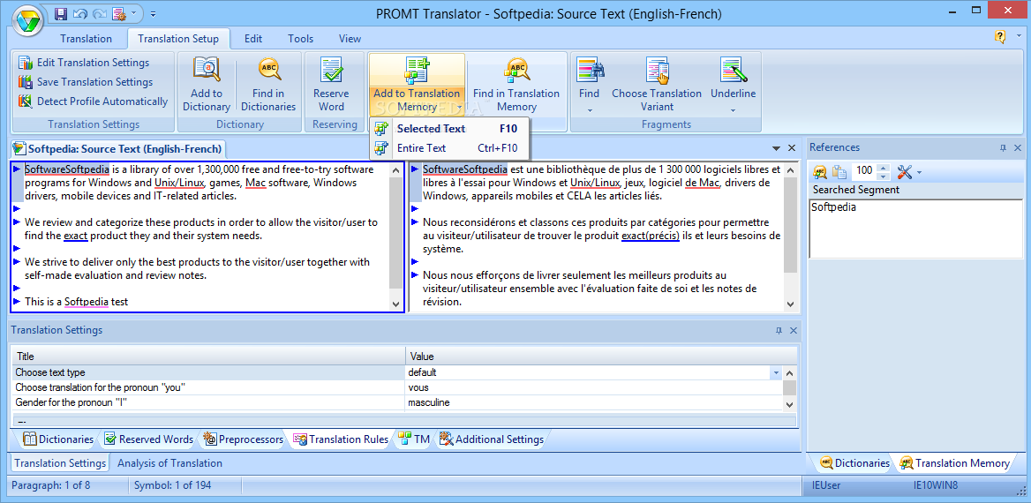Open the ribbon help icon
Viewport: 1031px width, 503px height.
1000,37
